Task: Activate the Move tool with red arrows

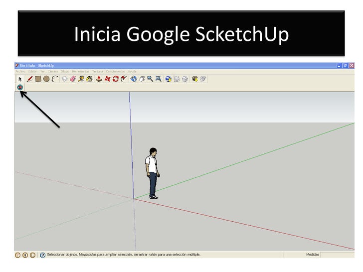Action: [107, 79]
